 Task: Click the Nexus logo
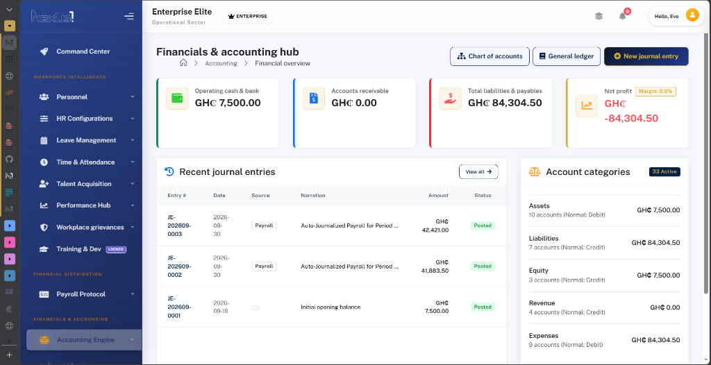click(x=52, y=17)
